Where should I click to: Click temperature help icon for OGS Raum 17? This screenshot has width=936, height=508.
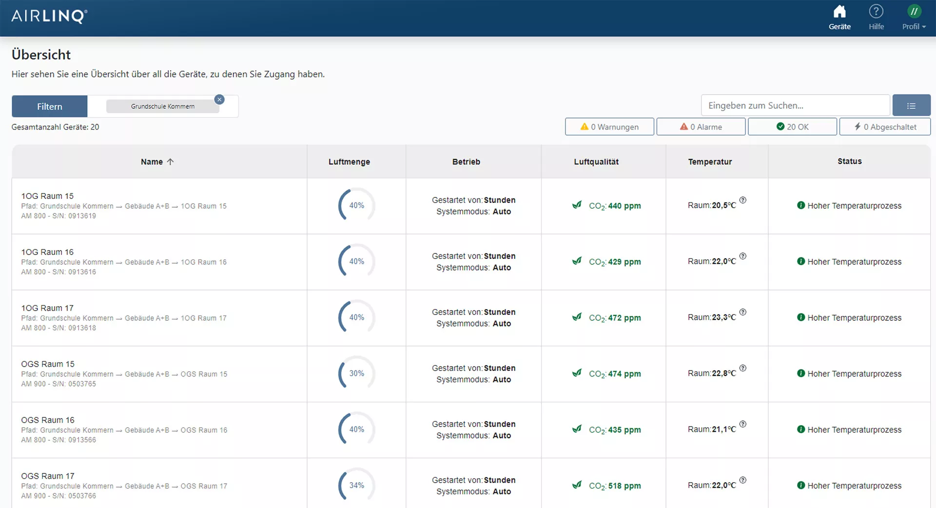742,480
